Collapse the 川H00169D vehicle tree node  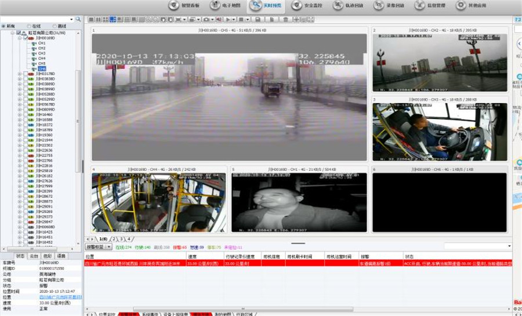19,38
